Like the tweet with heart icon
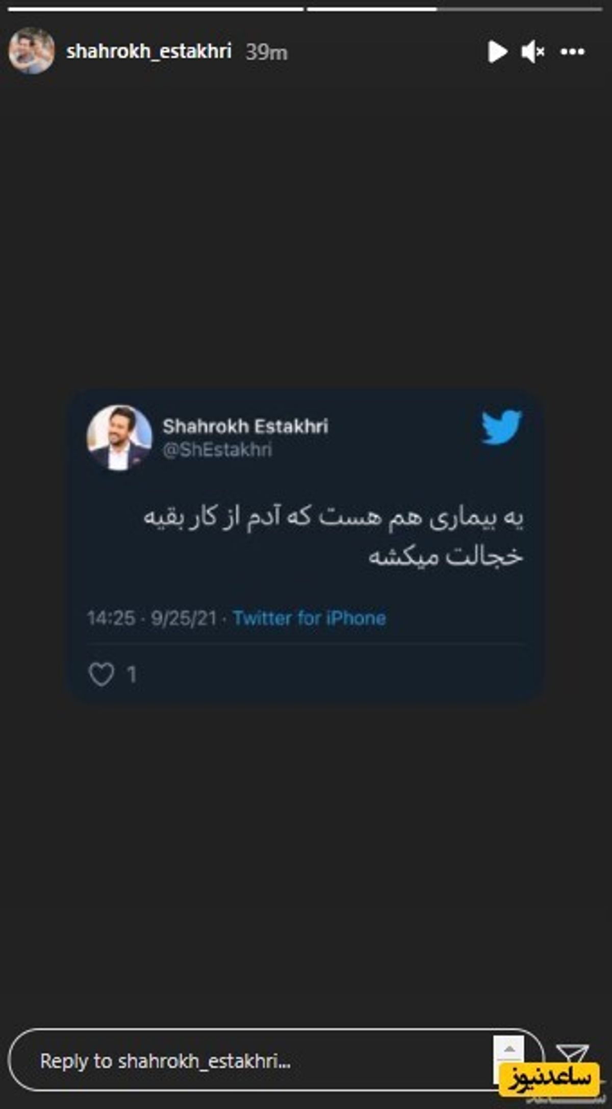Viewport: 612px width, 1109px height. coord(101,674)
